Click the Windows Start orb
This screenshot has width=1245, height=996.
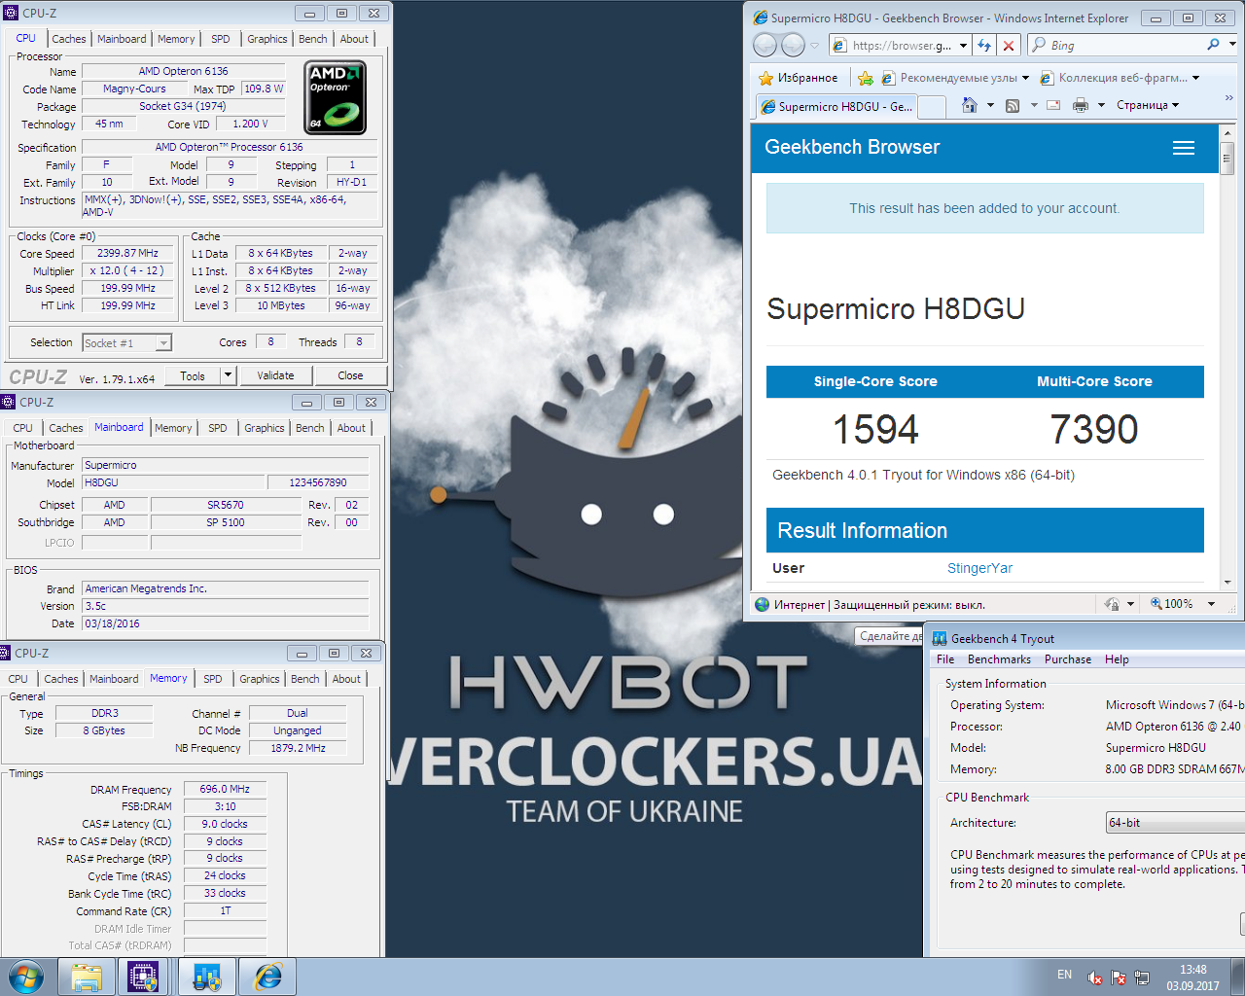point(26,977)
